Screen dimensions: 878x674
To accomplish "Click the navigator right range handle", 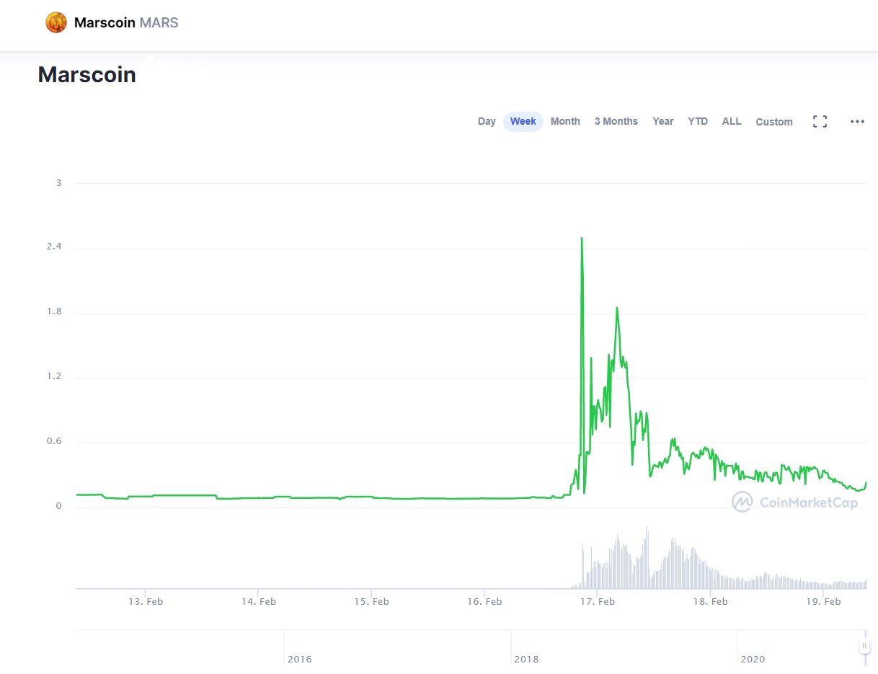I will 864,647.
